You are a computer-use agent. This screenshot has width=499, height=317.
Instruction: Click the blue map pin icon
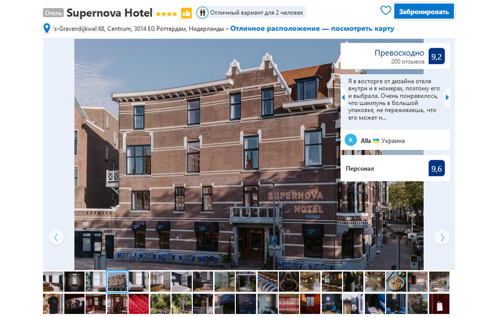[x=47, y=29]
